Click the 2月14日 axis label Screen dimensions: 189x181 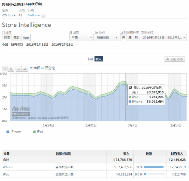point(176,125)
